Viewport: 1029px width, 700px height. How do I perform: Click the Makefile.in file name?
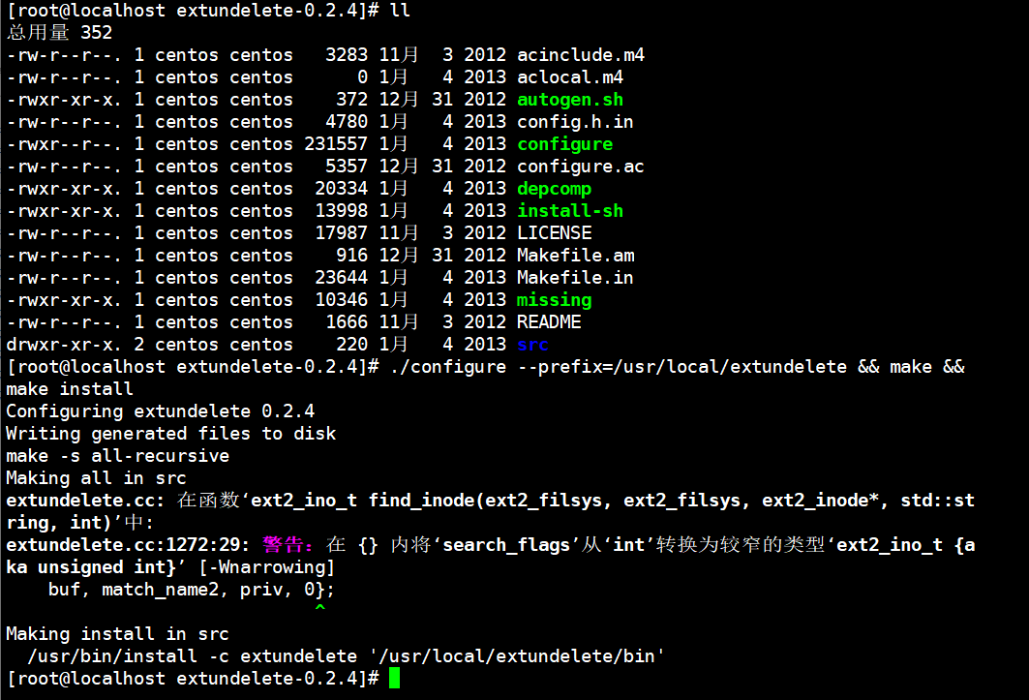click(575, 278)
